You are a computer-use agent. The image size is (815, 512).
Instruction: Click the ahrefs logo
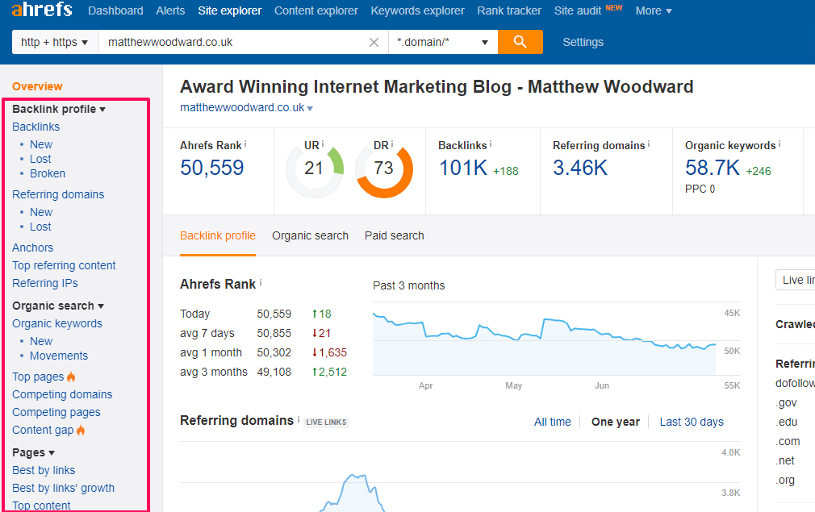point(42,10)
